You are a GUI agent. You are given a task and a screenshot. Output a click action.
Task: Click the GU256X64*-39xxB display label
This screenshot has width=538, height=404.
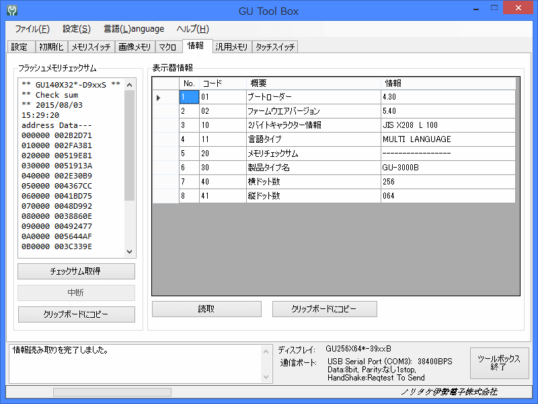tap(358, 349)
